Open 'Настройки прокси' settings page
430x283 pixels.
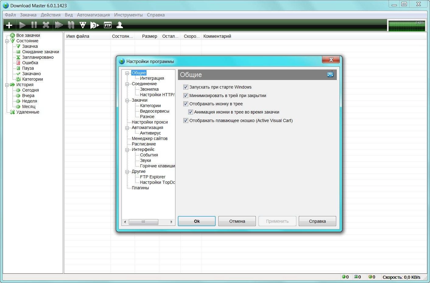150,122
